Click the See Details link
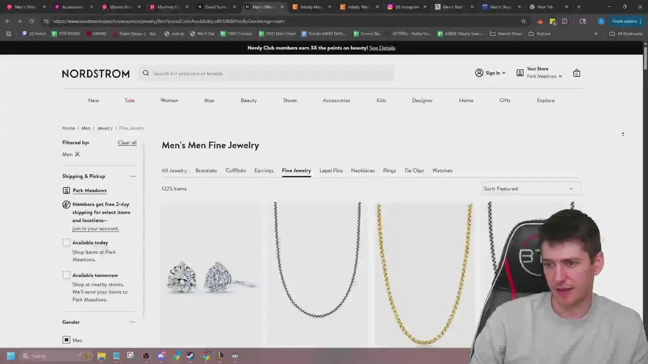Viewport: 648px width, 364px height. pyautogui.click(x=382, y=48)
